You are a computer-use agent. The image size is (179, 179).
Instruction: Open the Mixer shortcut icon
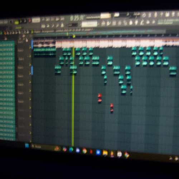120,23
